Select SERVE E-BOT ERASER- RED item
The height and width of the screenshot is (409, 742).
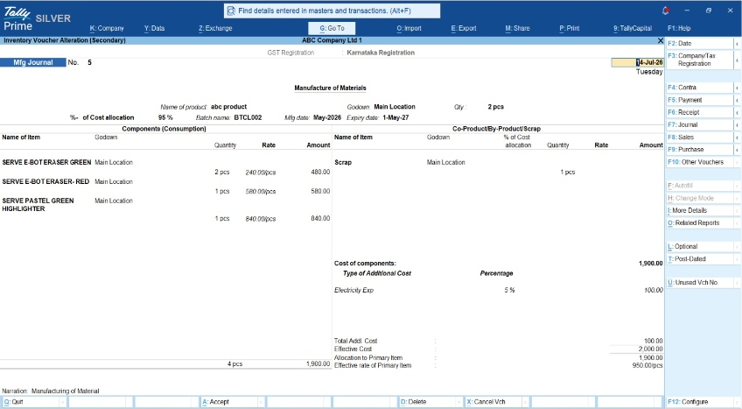click(x=45, y=181)
